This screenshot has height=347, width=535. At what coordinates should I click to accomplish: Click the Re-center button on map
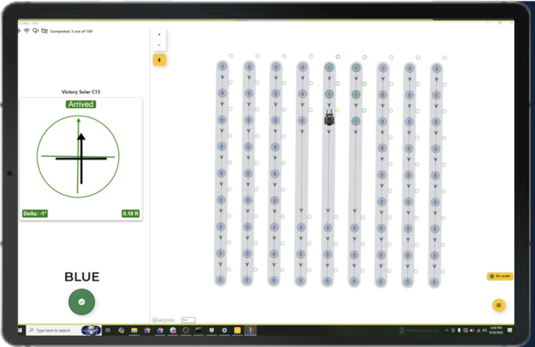click(500, 276)
